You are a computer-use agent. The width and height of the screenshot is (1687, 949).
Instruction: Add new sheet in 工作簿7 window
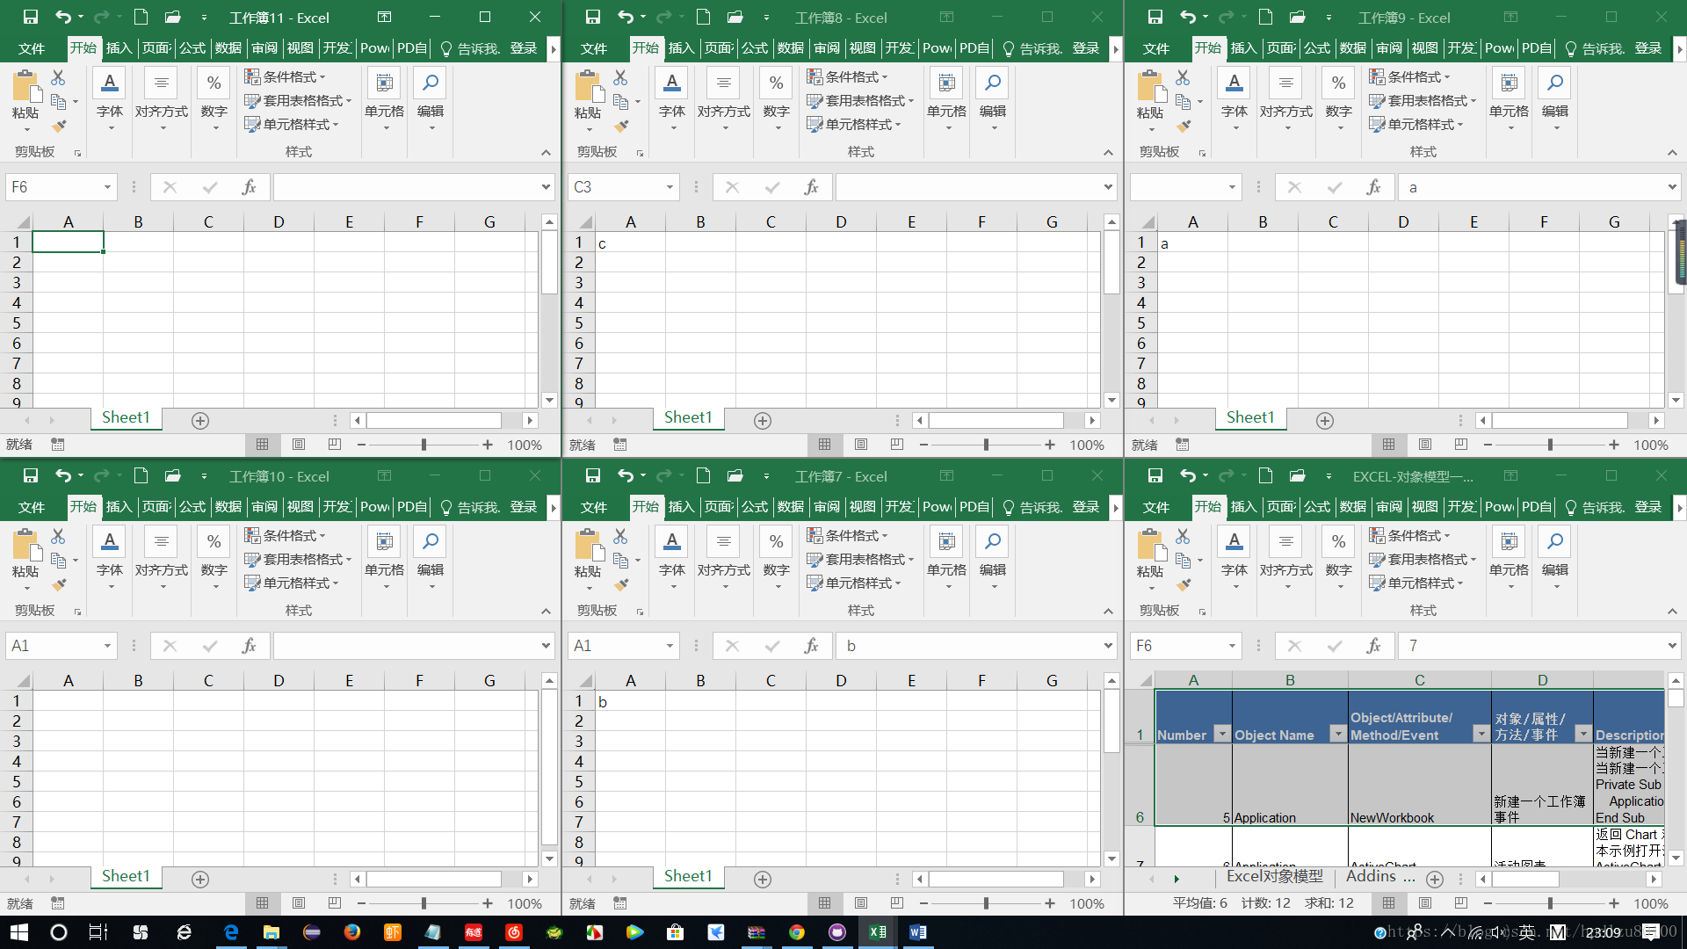pos(763,879)
